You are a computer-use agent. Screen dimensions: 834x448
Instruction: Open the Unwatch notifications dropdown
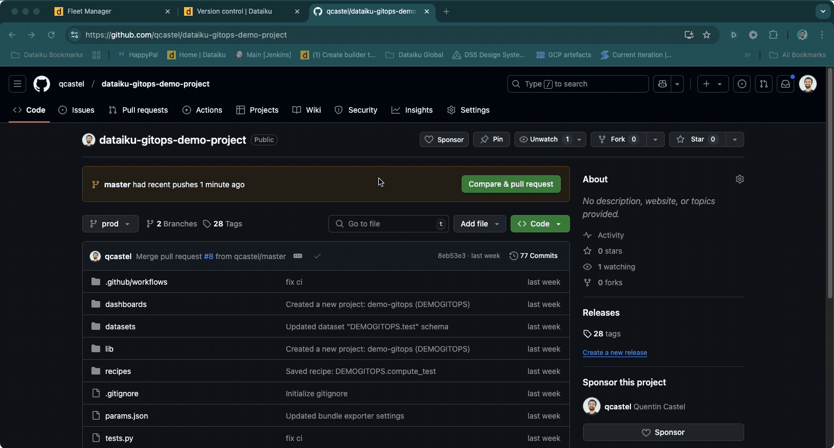click(550, 139)
